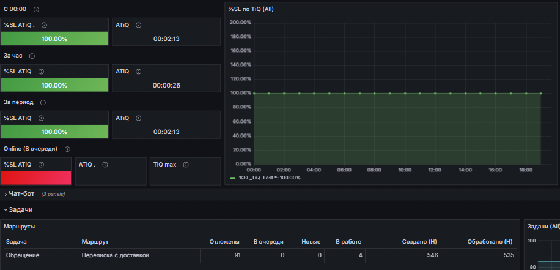
Task: Select the 535 cell in Обработано column
Action: click(479, 255)
